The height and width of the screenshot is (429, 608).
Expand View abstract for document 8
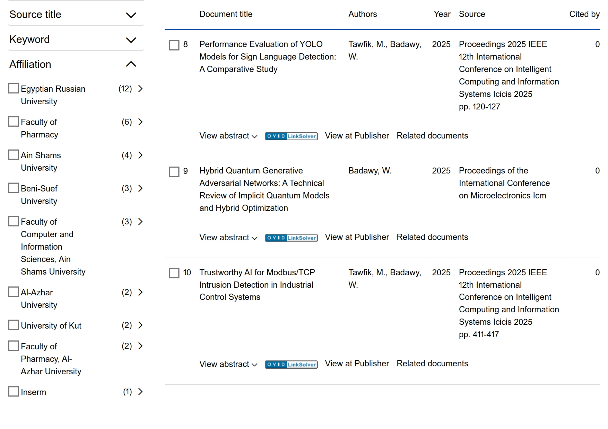[228, 136]
